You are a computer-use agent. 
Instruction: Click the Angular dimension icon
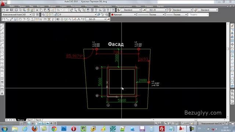pyautogui.click(x=32, y=19)
